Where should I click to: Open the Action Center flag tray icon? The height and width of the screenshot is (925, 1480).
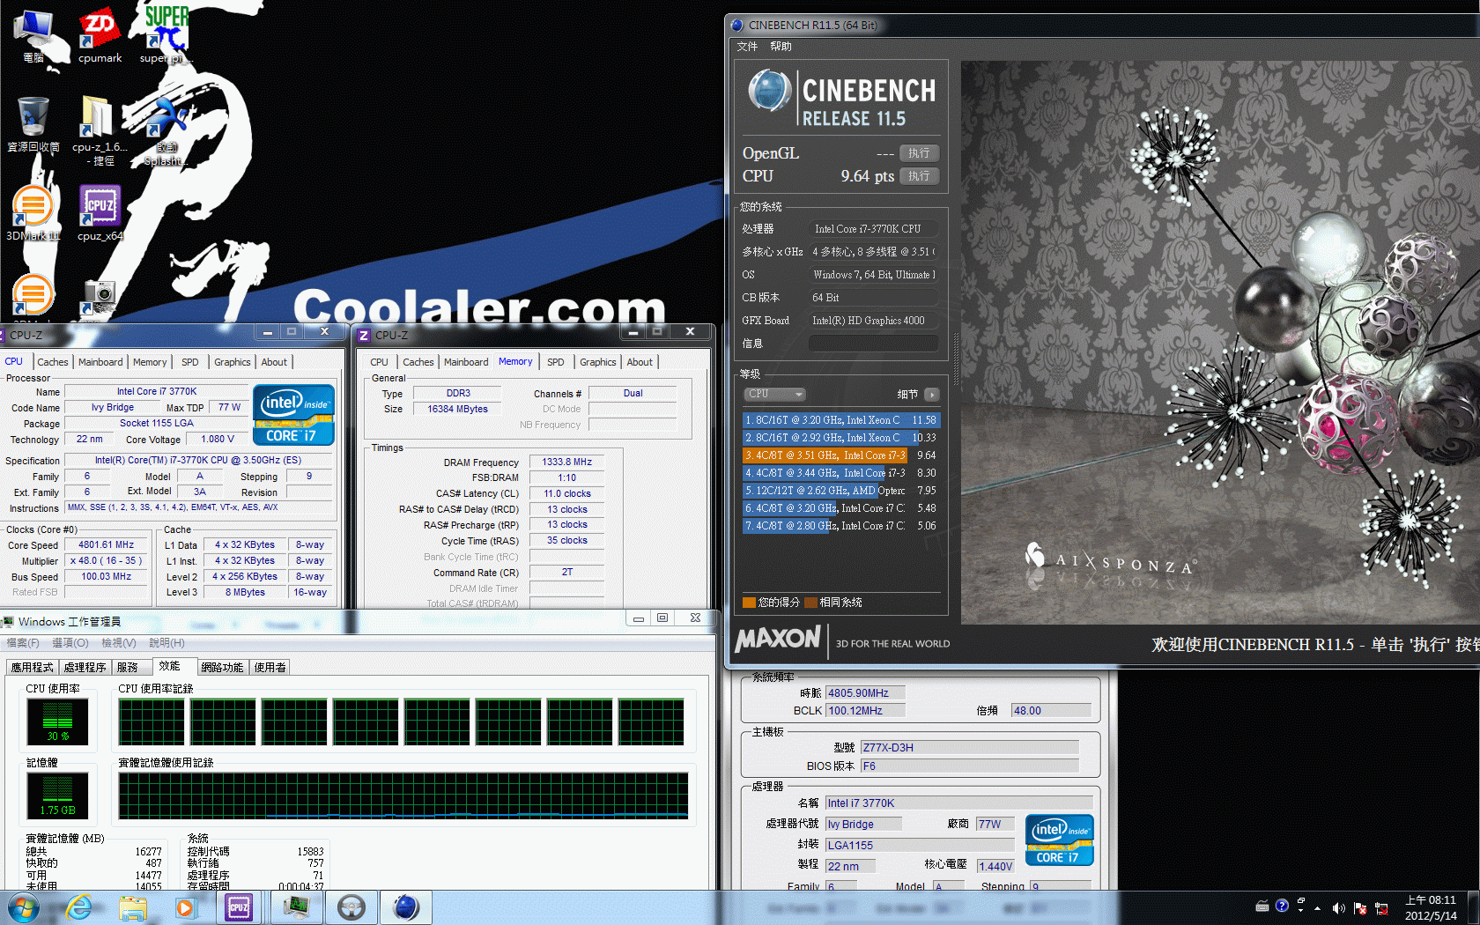pos(1359,907)
